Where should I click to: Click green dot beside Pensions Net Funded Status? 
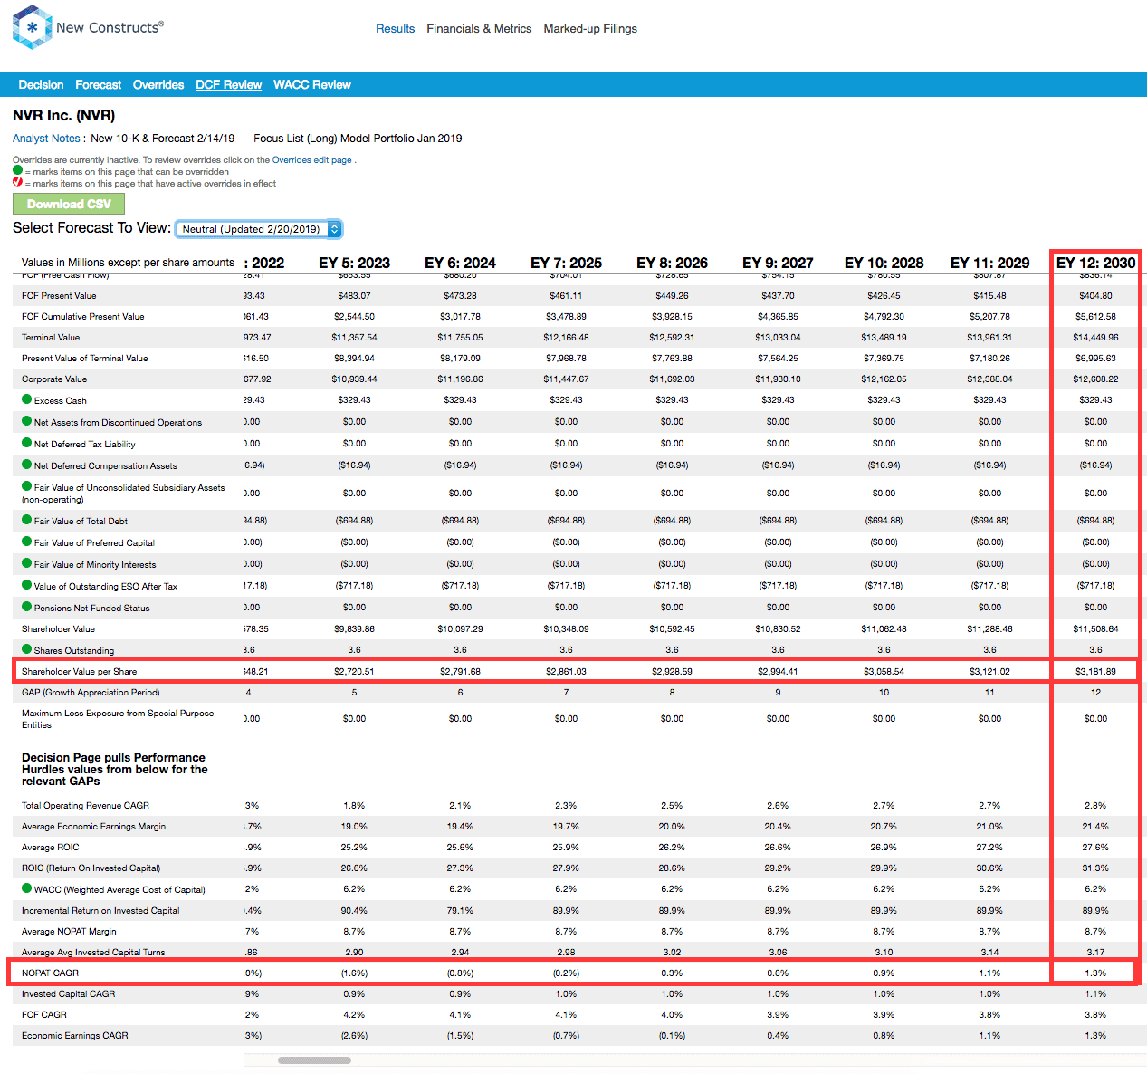pos(27,607)
